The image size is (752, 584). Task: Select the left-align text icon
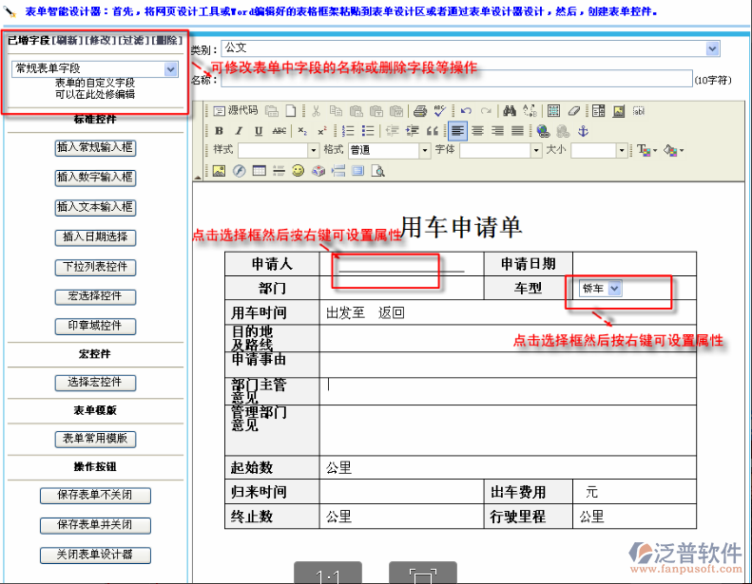click(x=458, y=131)
